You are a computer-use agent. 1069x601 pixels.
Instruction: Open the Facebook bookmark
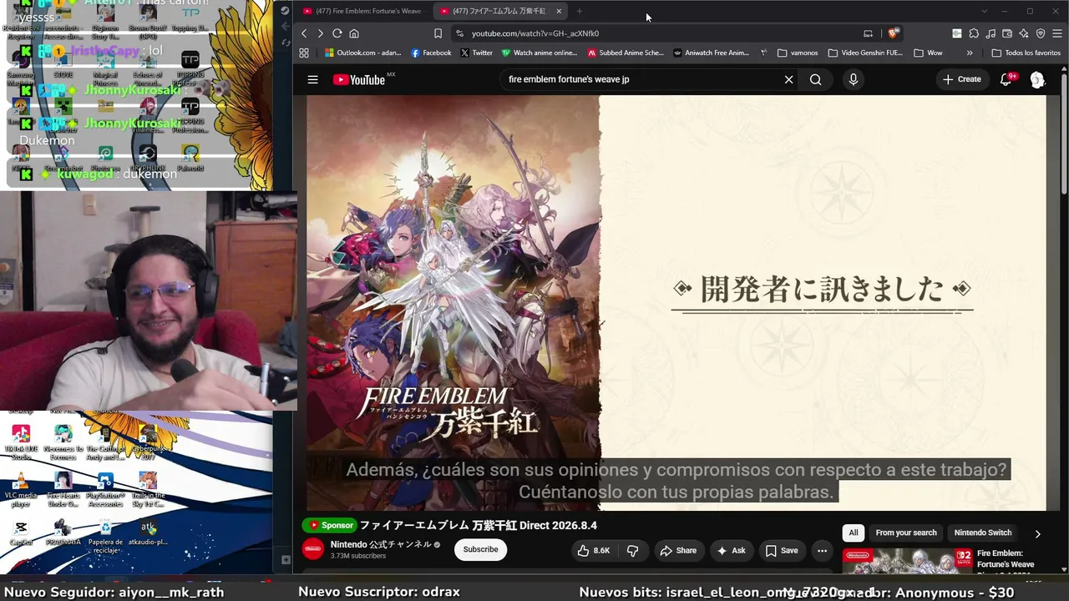[431, 53]
